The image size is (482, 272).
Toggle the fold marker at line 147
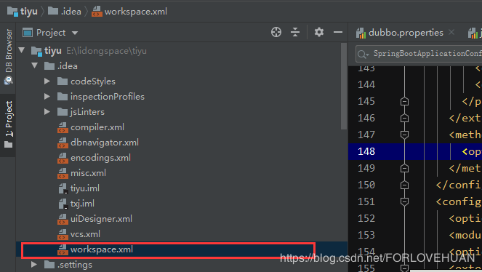point(404,135)
